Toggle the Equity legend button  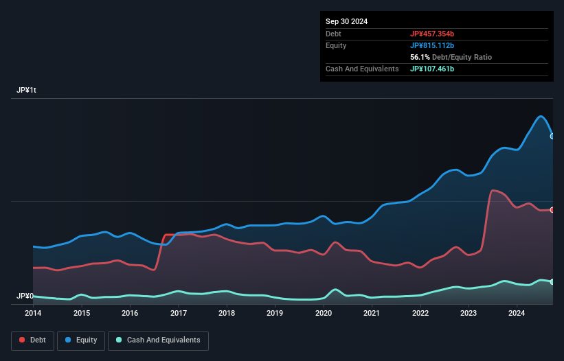81,340
